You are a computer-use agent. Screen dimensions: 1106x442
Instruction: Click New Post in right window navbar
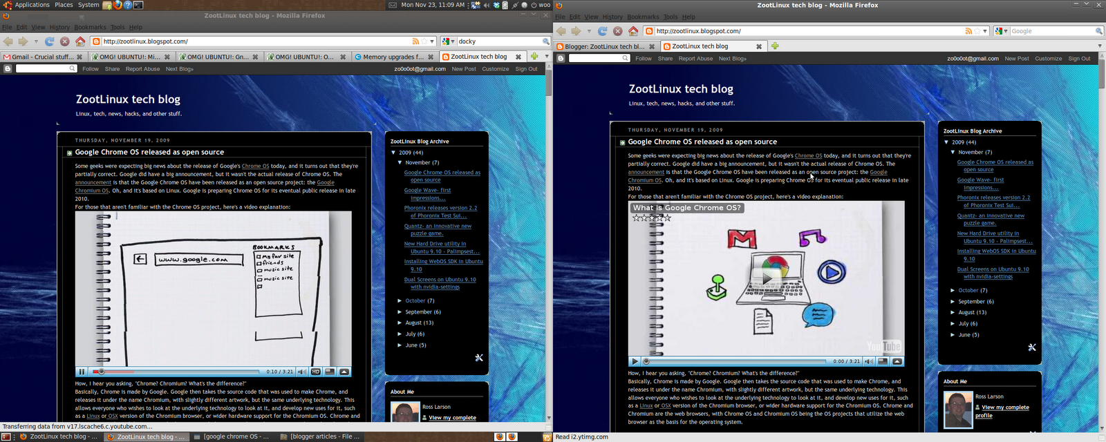click(x=1017, y=59)
